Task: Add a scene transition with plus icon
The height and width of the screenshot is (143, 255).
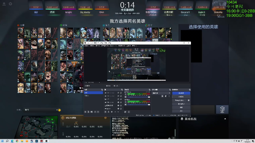Action: [162, 96]
